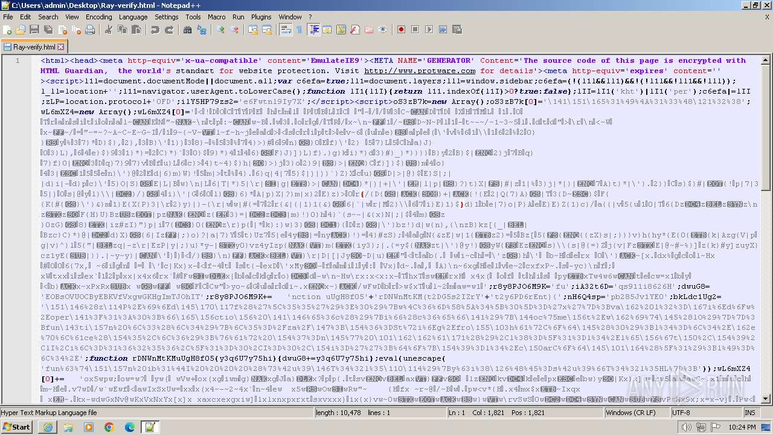
Task: Copy selection using the Copy toolbar icon
Action: (123, 30)
